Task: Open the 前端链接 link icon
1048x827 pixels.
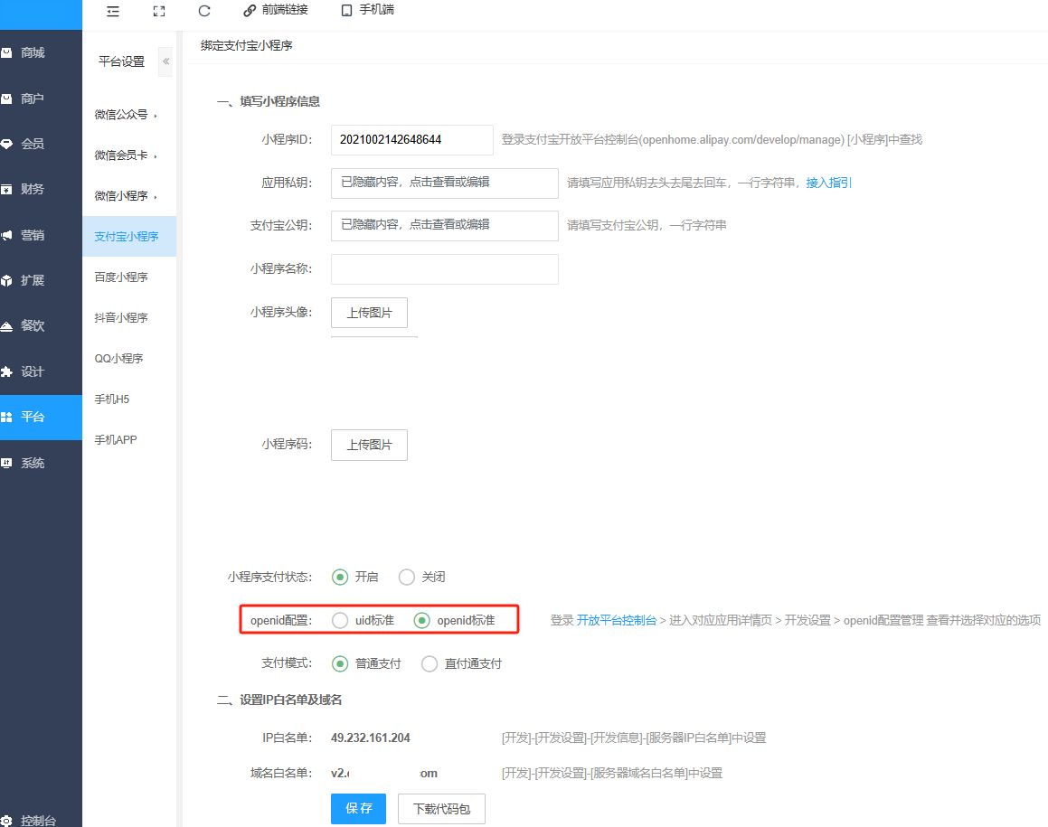Action: [x=276, y=10]
